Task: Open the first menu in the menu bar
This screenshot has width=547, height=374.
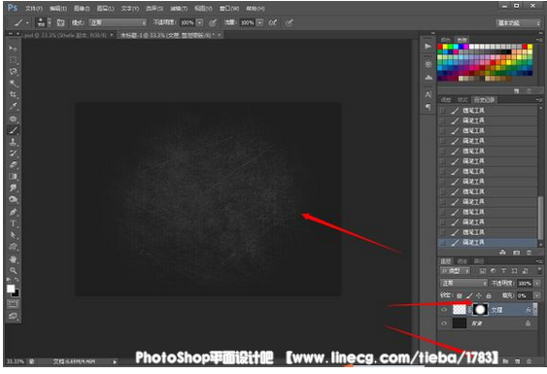Action: 34,8
